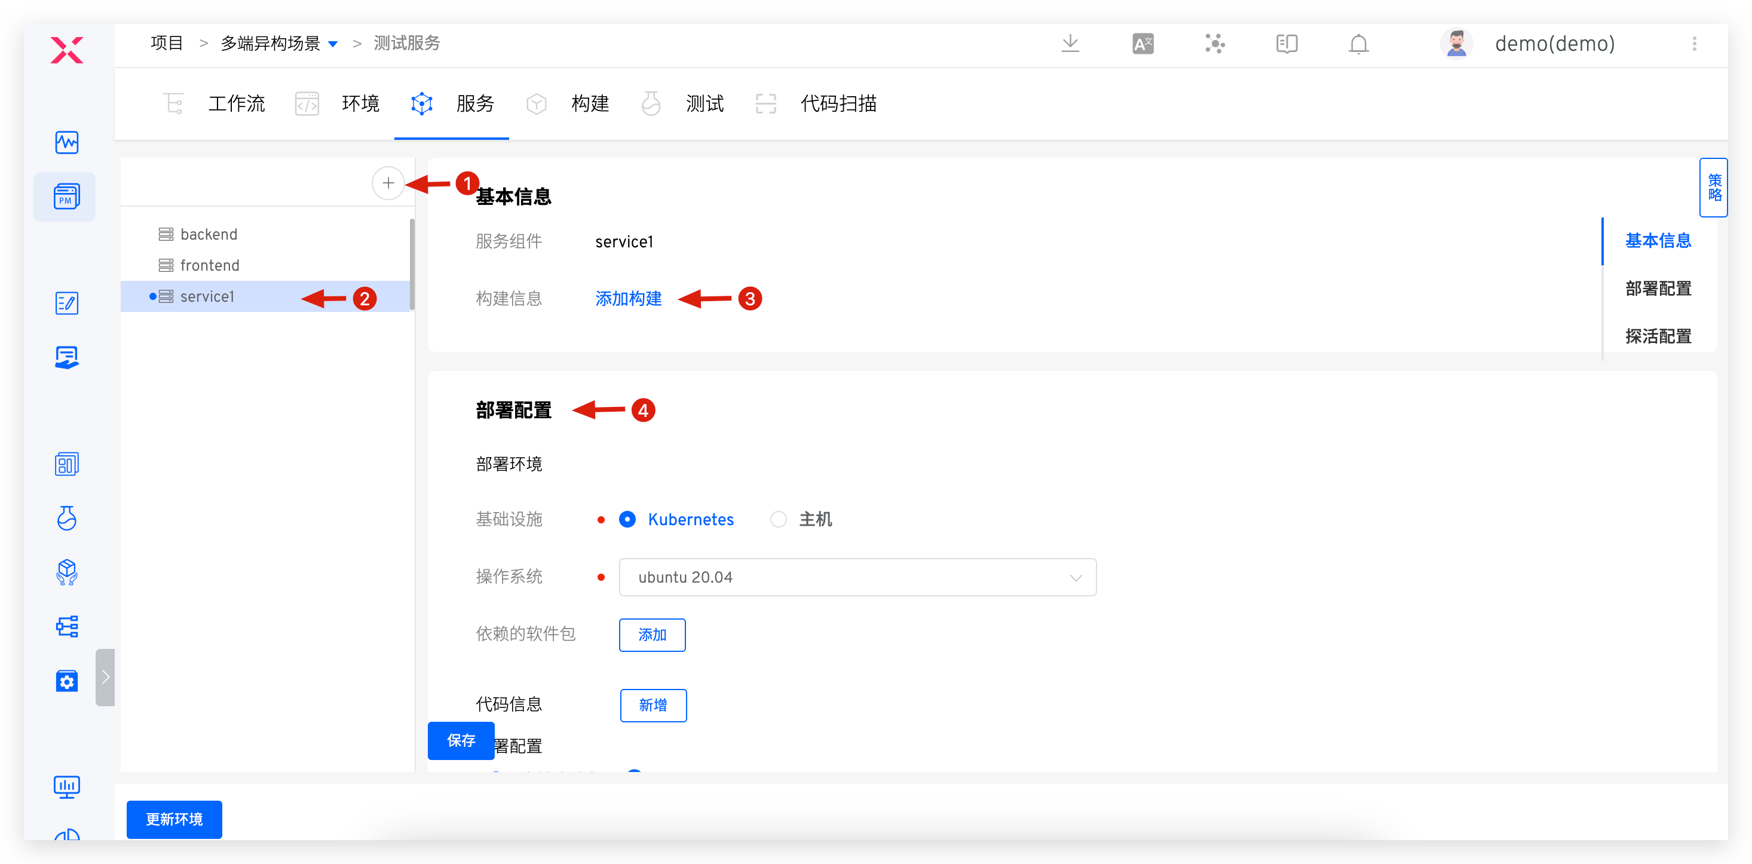
Task: Click the download icon in top bar
Action: [1071, 43]
